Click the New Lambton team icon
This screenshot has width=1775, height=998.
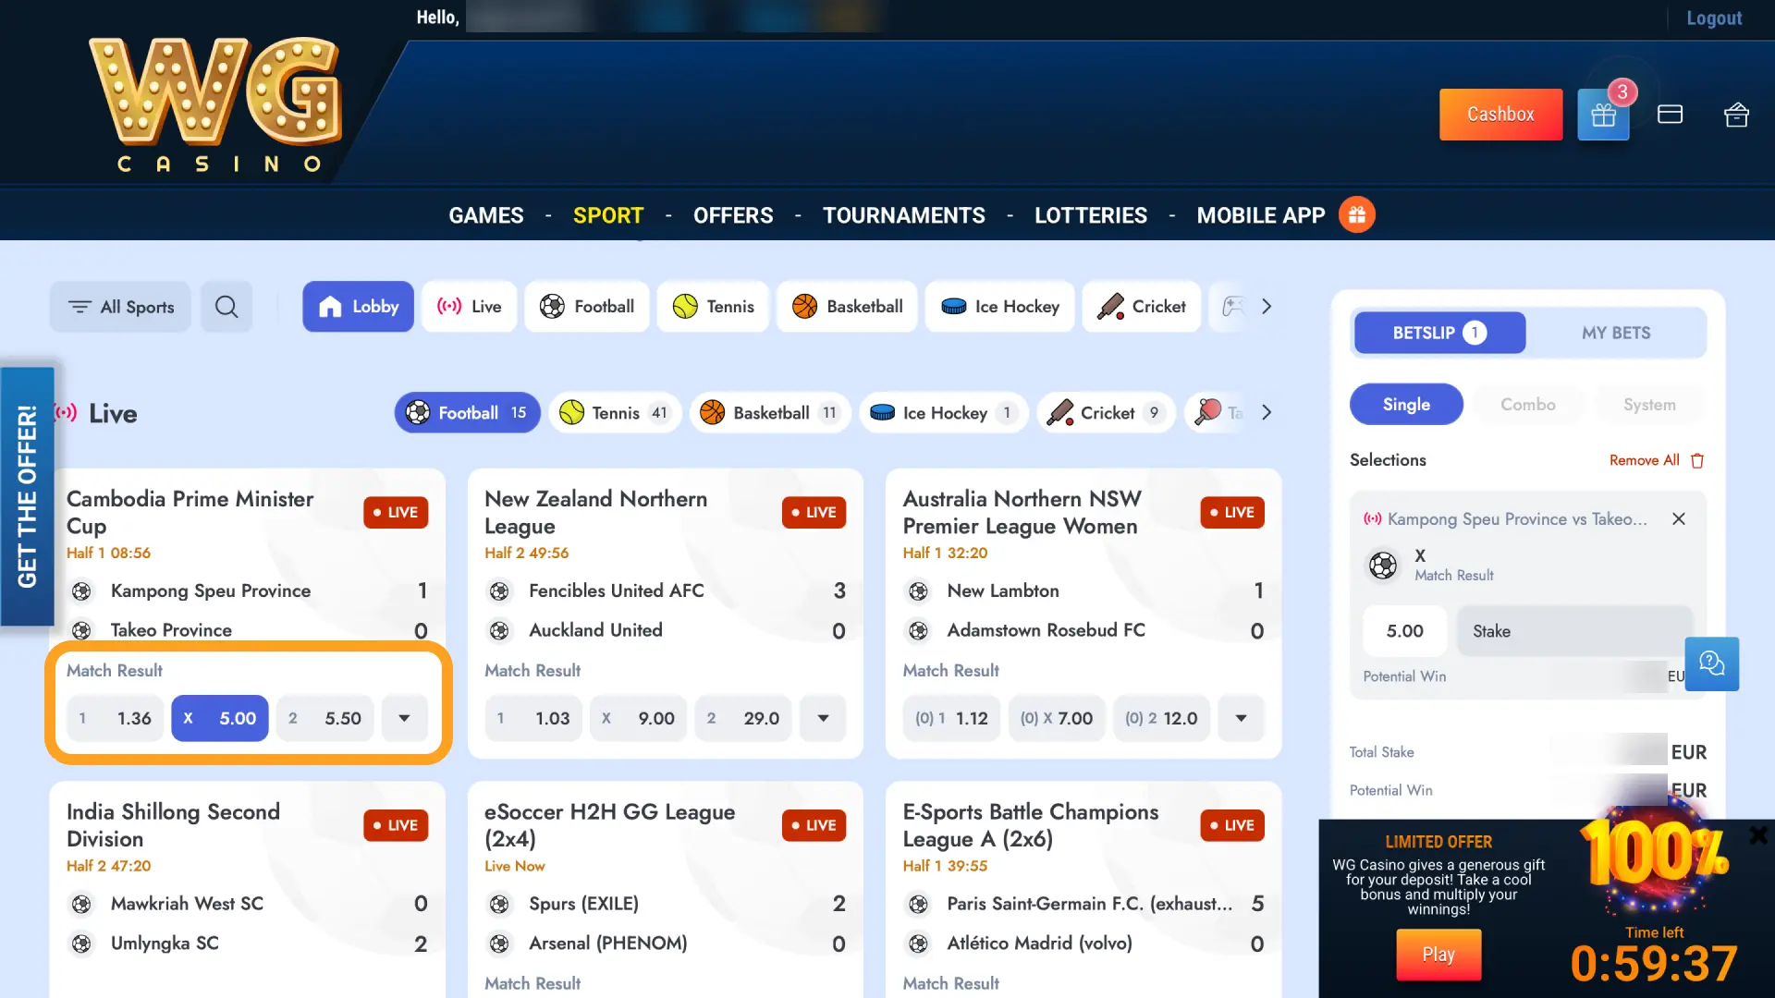[918, 591]
